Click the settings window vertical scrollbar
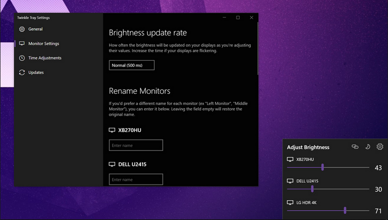Viewport: 388px width, 220px height. (x=258, y=48)
